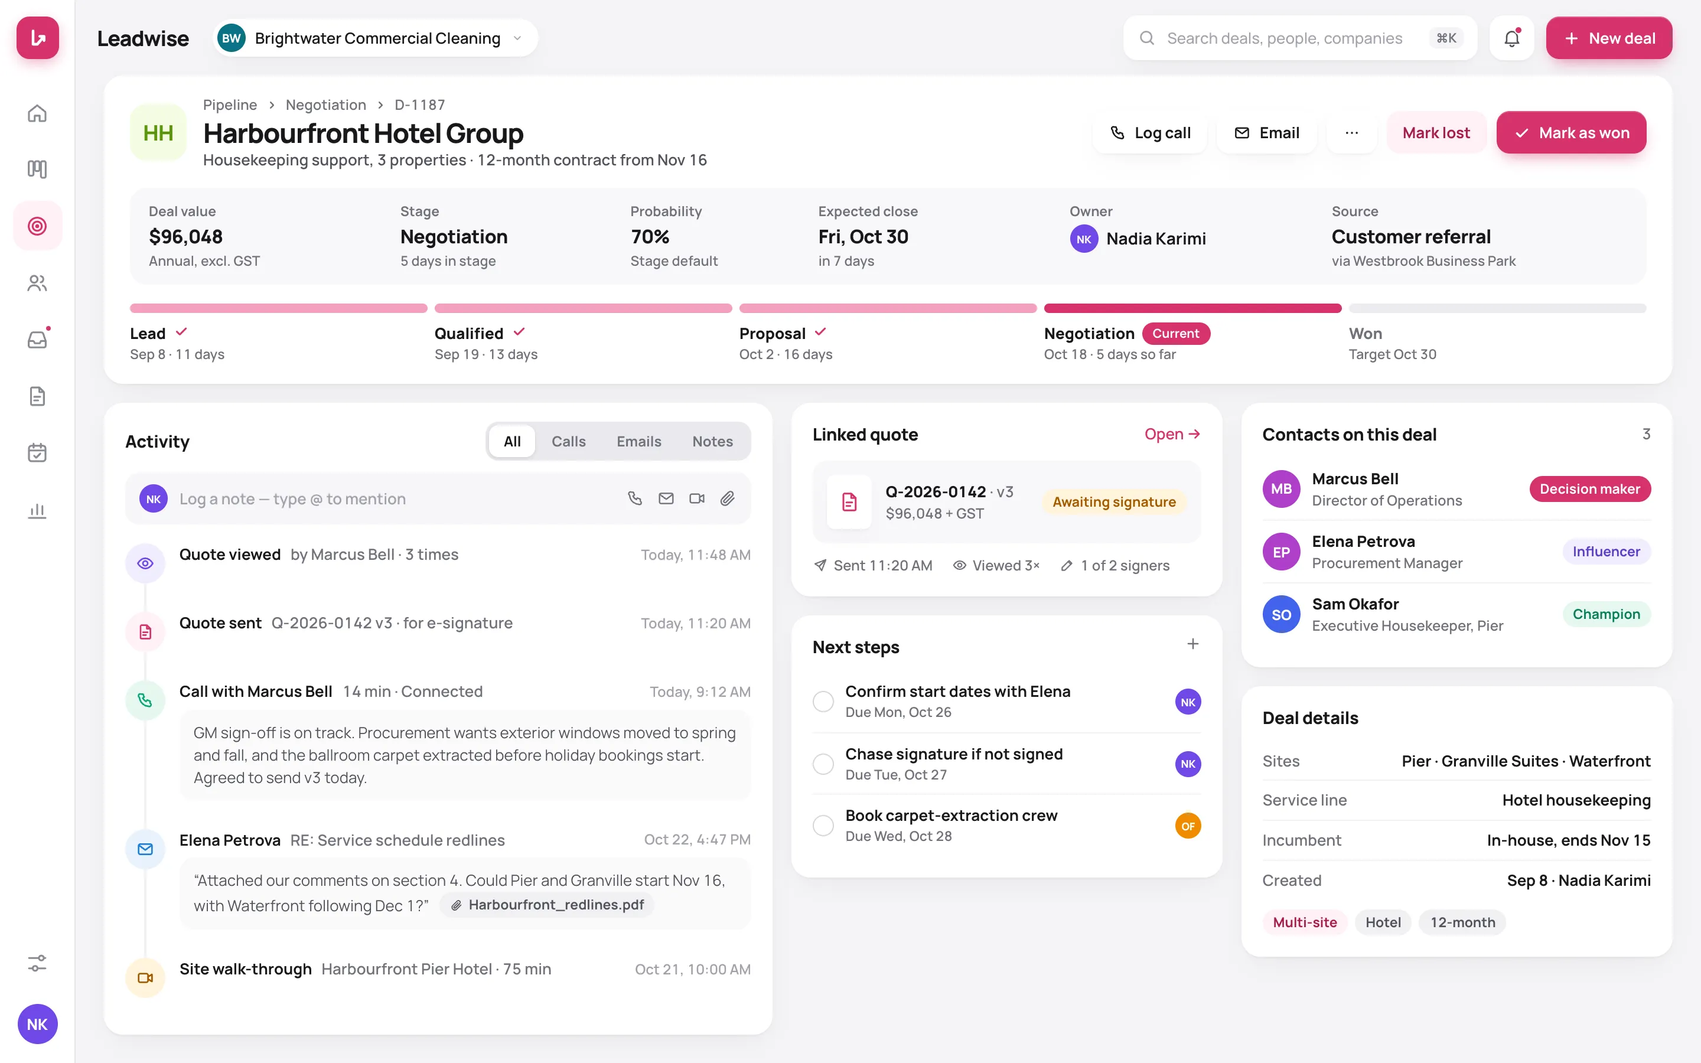Click the notifications bell icon

pos(1512,38)
